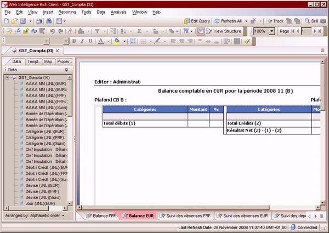Click the Format Painter brush icon
This screenshot has width=329, height=233.
pos(247,41)
